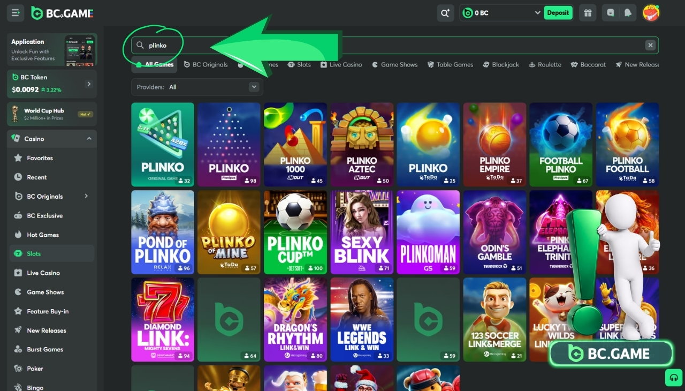Launch the WWE Legends Link & Win thumbnail
Viewport: 685px width, 391px height.
click(x=362, y=320)
